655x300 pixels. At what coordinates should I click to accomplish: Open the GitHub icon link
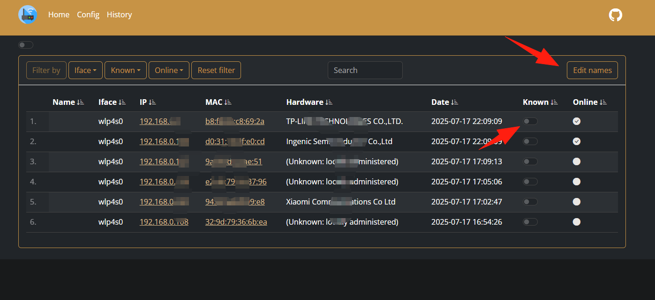616,15
